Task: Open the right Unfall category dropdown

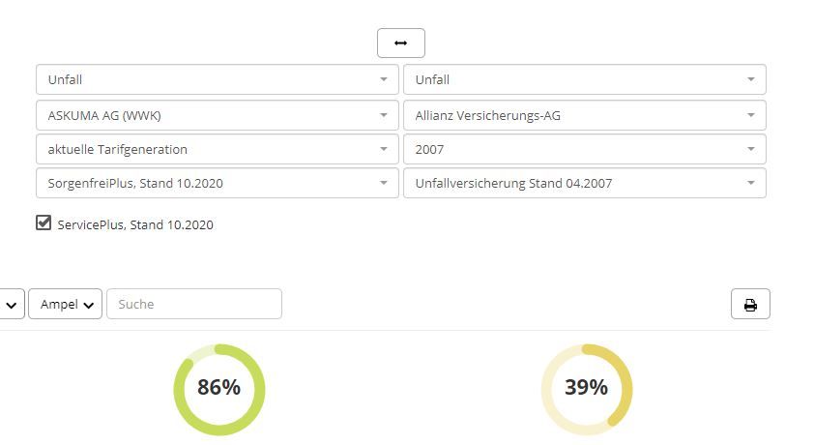Action: click(x=585, y=79)
